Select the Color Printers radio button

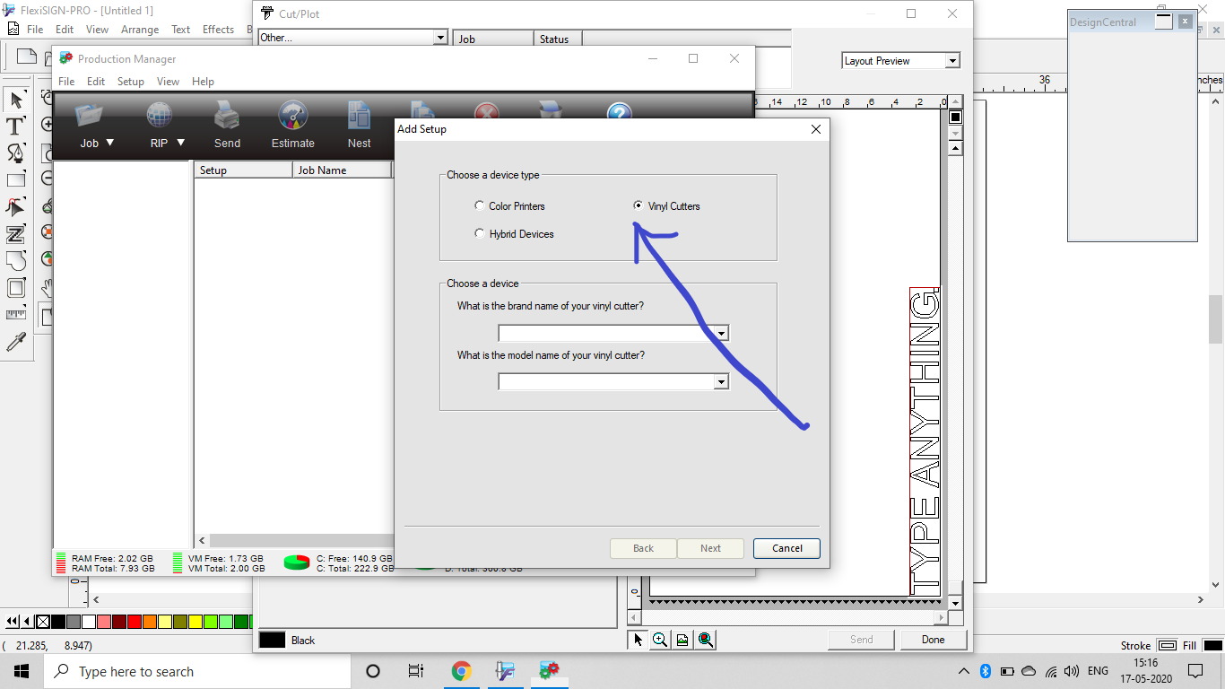click(x=480, y=205)
